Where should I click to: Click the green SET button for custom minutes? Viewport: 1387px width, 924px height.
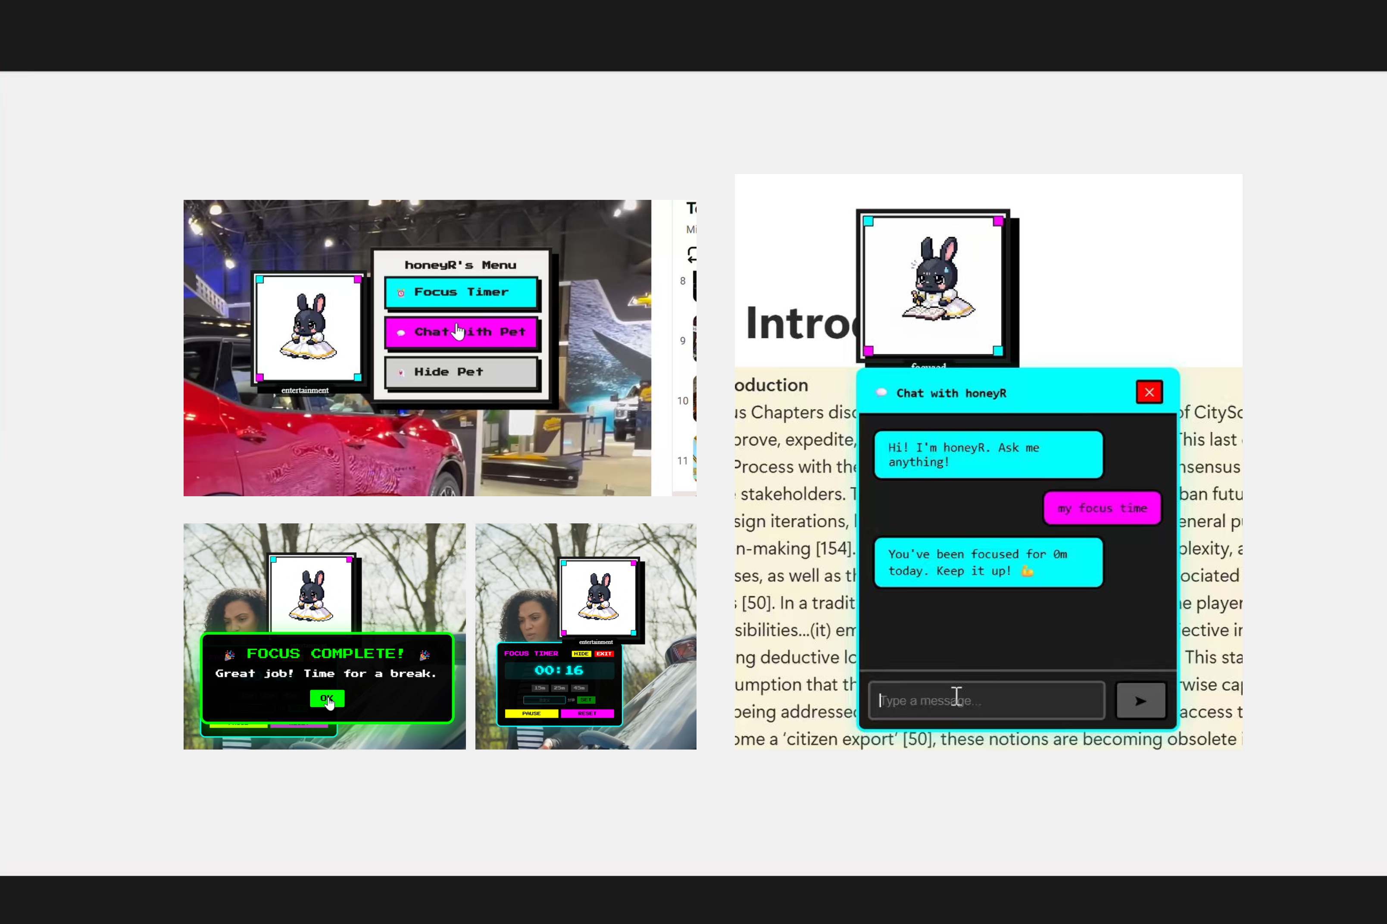click(586, 700)
